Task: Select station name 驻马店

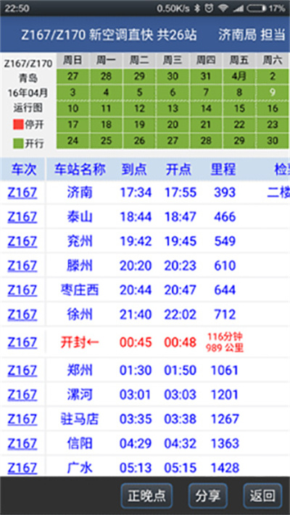Action: [80, 419]
